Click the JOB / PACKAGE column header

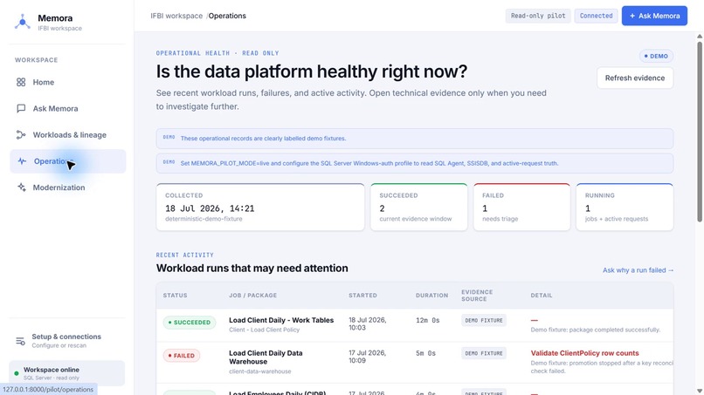252,296
